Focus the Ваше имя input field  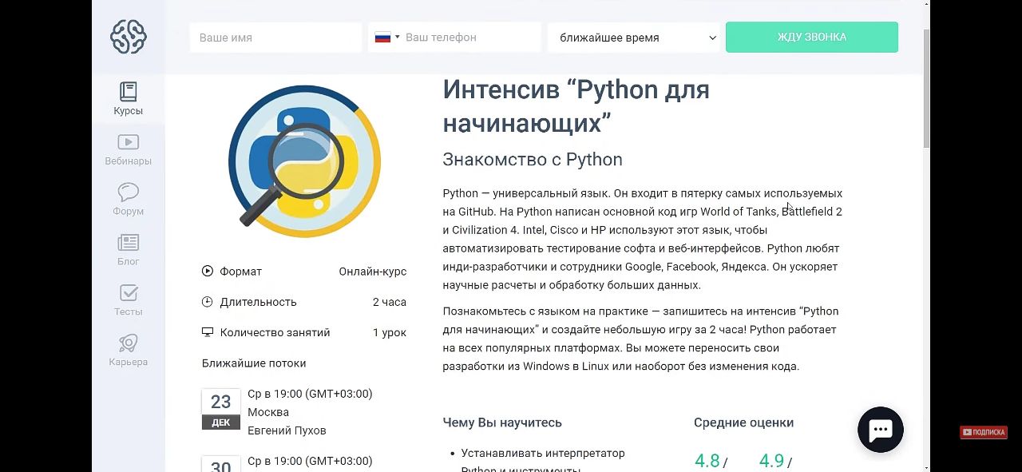pyautogui.click(x=275, y=38)
